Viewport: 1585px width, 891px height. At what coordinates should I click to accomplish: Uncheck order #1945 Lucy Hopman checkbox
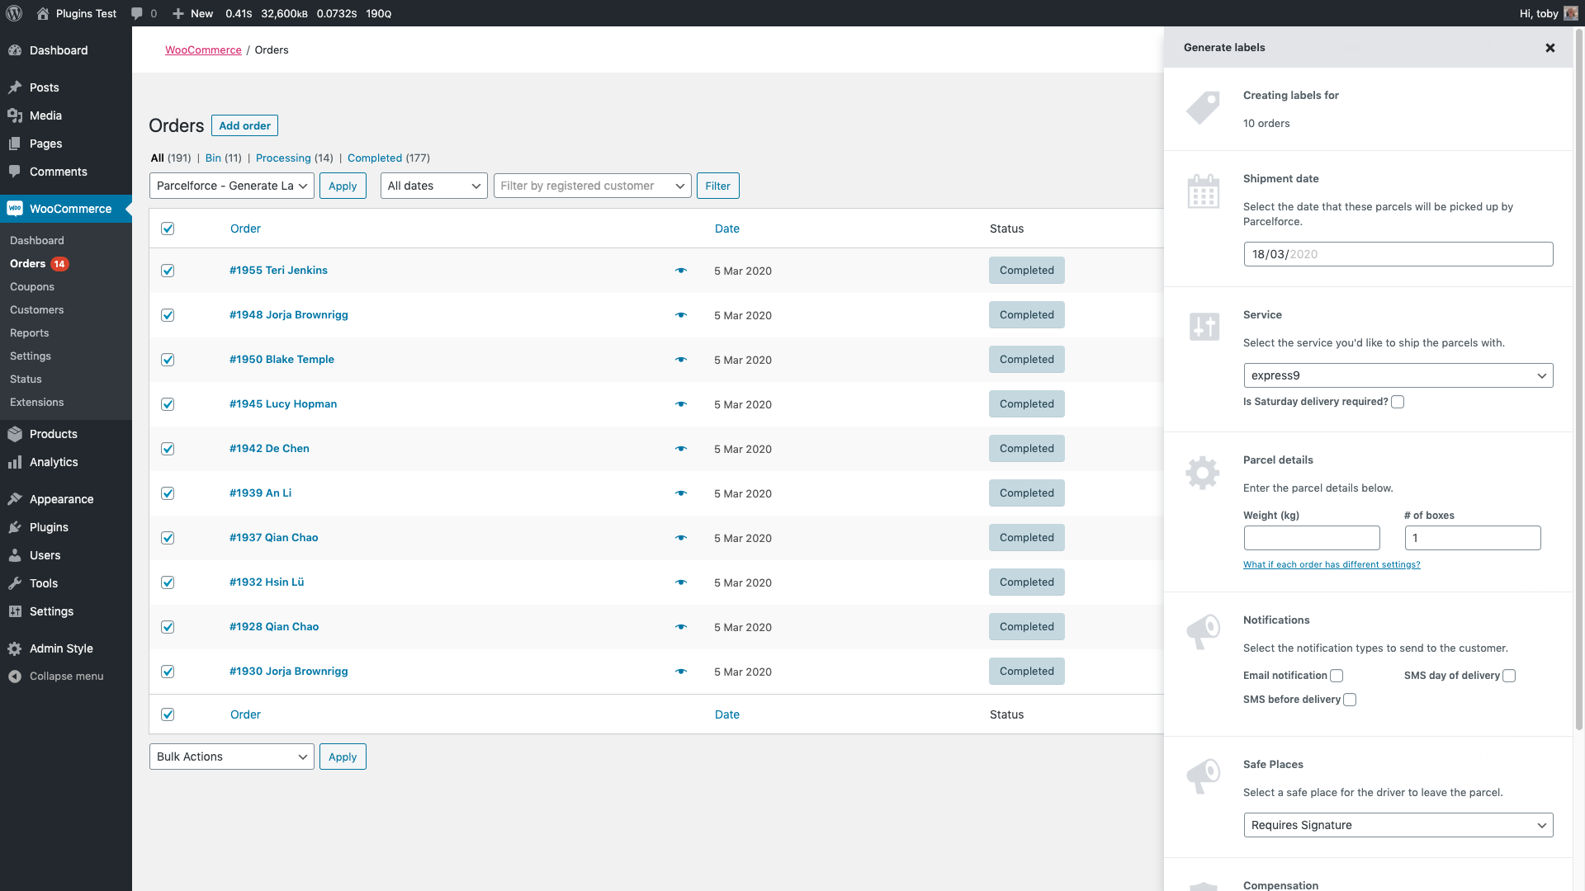click(x=168, y=404)
